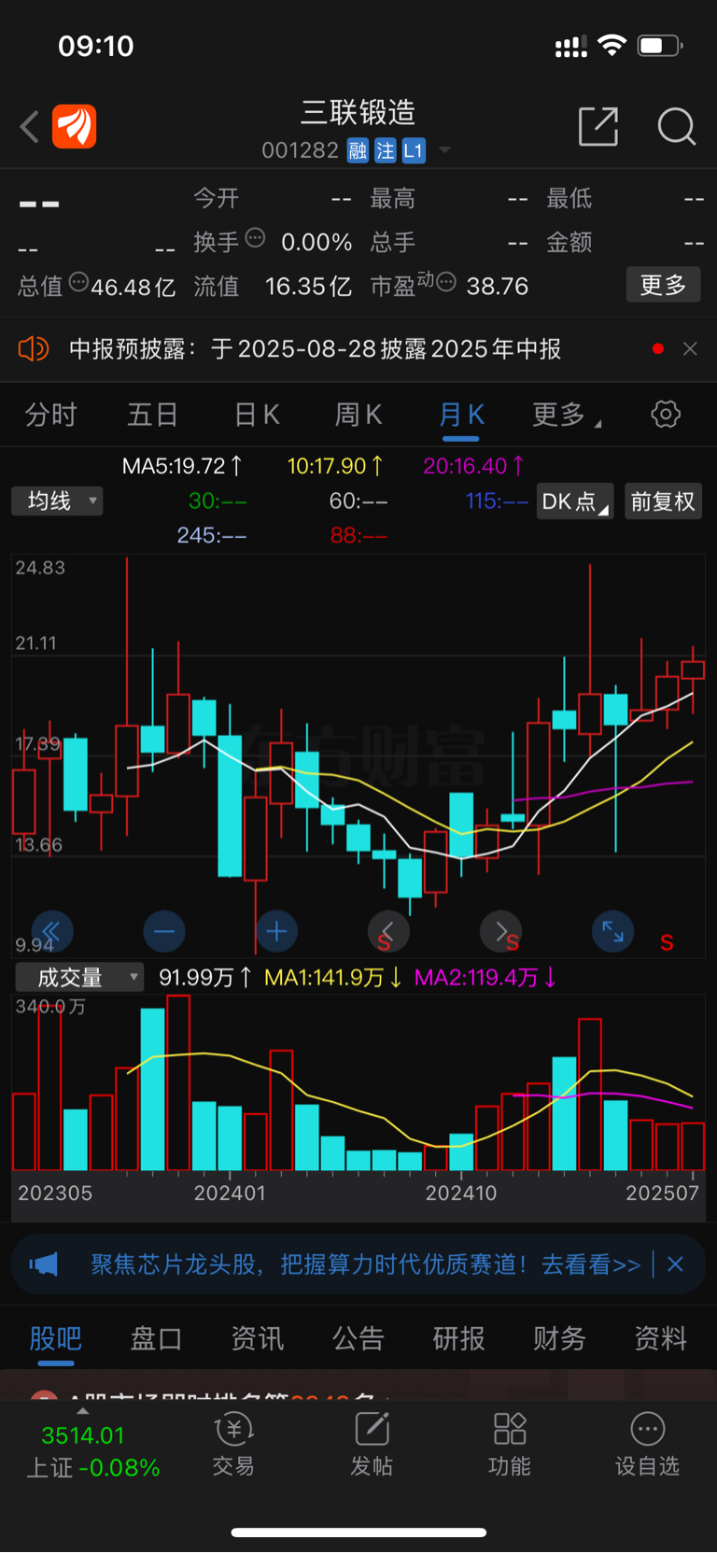The width and height of the screenshot is (717, 1553).
Task: Open the orange Eastmoney app logo
Action: point(75,126)
